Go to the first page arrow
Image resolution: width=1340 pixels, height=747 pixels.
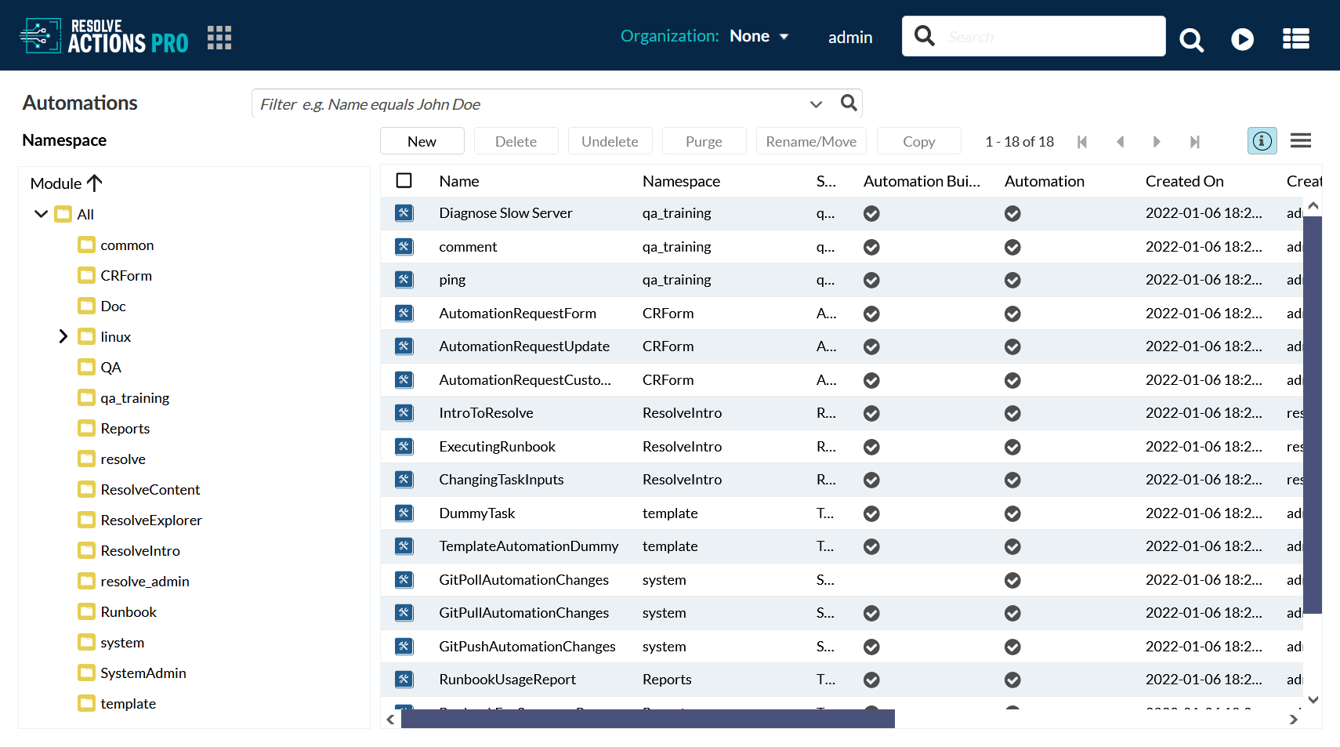[x=1082, y=142]
